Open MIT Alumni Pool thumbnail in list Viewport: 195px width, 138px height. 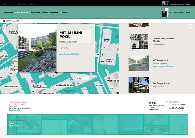[139, 63]
